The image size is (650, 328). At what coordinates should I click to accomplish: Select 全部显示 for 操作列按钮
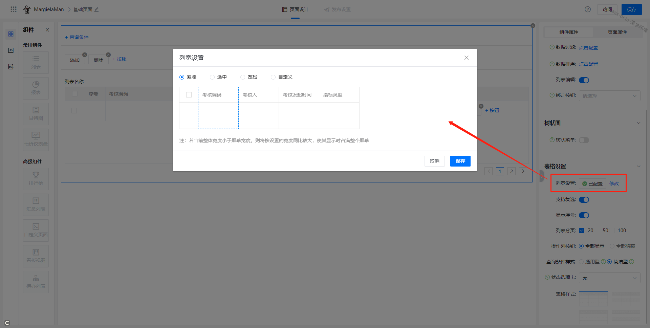pos(581,246)
